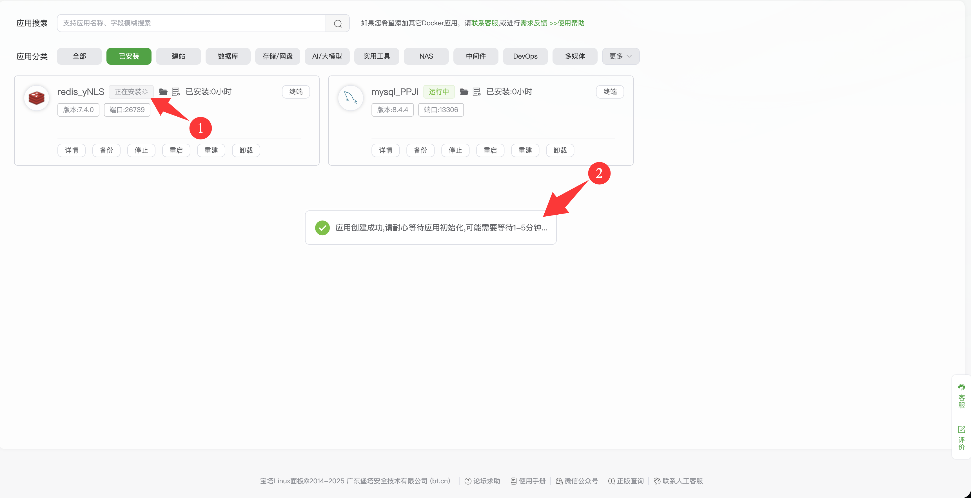This screenshot has height=498, width=971.
Task: Open mysql_PPJi folder icon
Action: coord(464,92)
